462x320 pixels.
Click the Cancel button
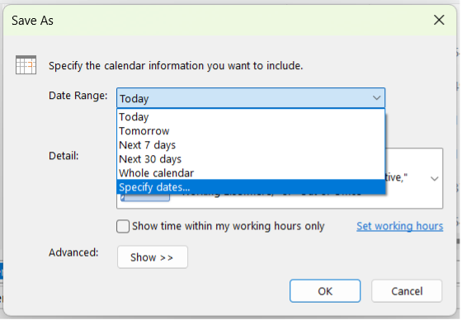407,291
